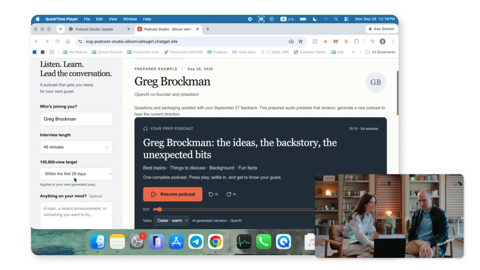Viewport: 480px width, 270px height.
Task: Open the LT_Daily KPI bookmark
Action: click(275, 52)
